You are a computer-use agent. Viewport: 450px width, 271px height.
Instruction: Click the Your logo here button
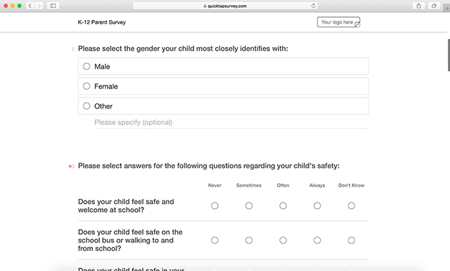[339, 22]
